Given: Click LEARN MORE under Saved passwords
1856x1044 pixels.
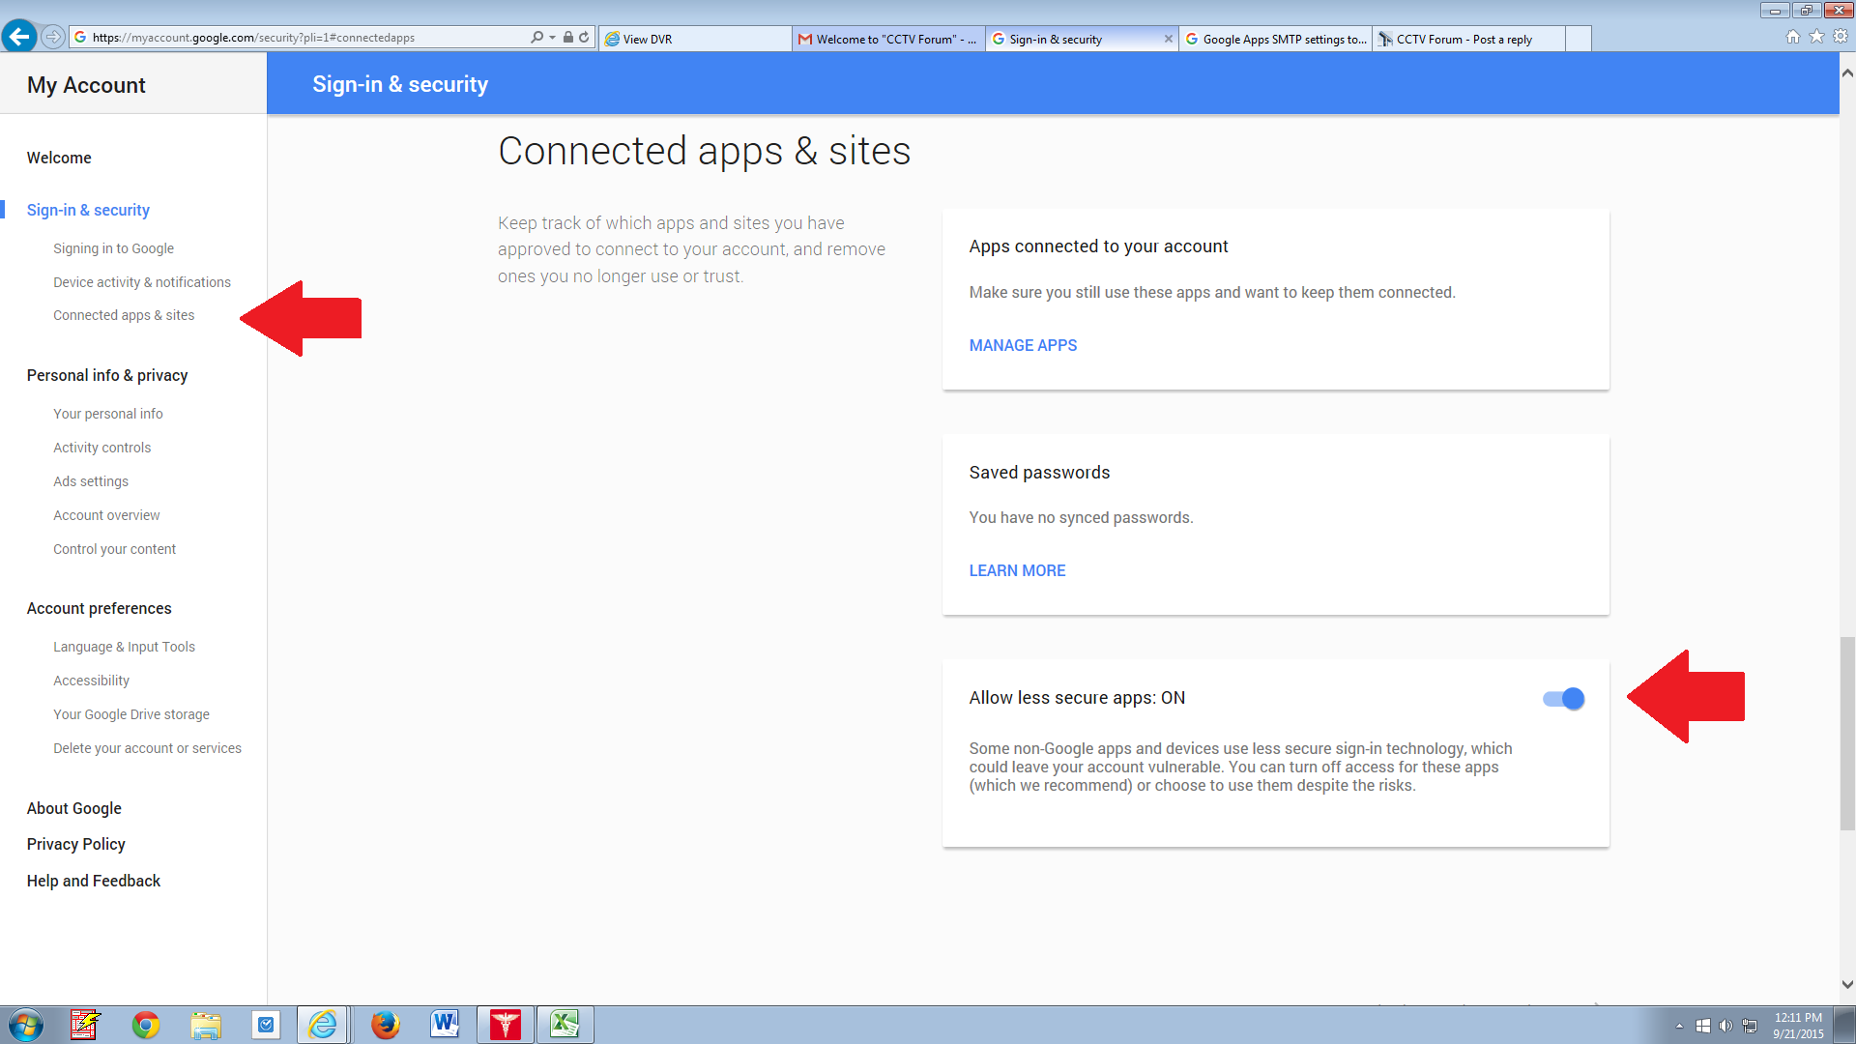Looking at the screenshot, I should click(x=1017, y=570).
